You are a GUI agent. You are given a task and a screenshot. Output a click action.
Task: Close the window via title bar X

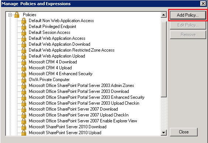(203, 3)
